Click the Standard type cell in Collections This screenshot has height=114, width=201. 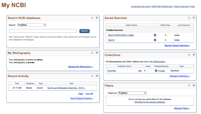(175, 70)
